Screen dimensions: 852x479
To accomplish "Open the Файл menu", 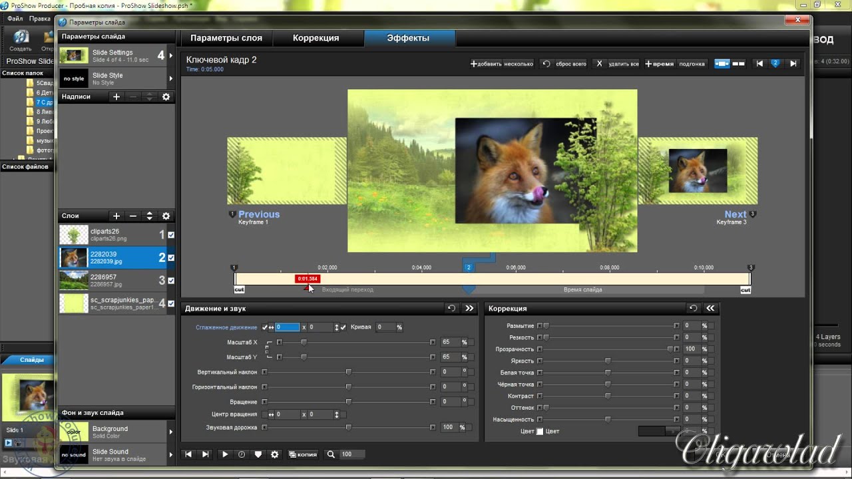I will 15,19.
